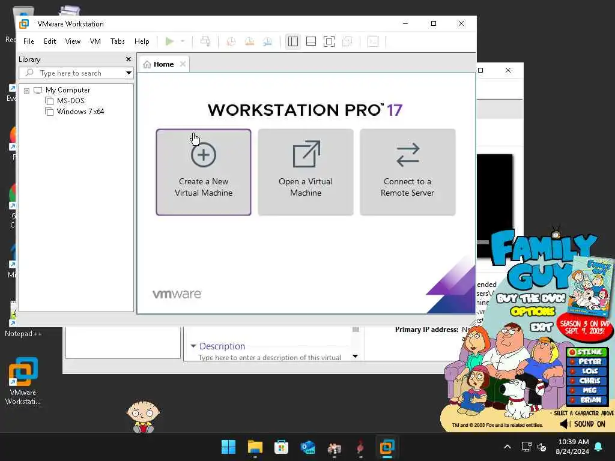The image size is (615, 461).
Task: Select the Windows 7 x64 virtual machine
Action: pos(80,112)
